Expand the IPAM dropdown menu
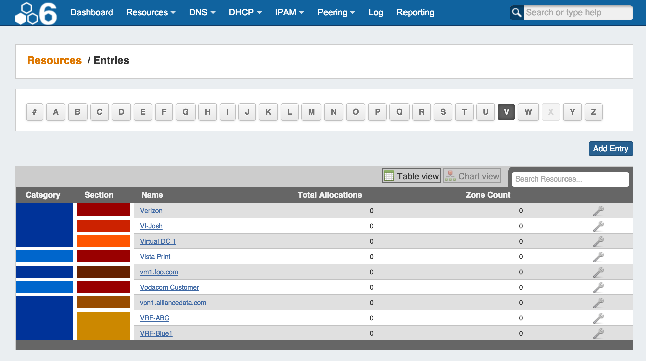646x361 pixels. point(289,13)
